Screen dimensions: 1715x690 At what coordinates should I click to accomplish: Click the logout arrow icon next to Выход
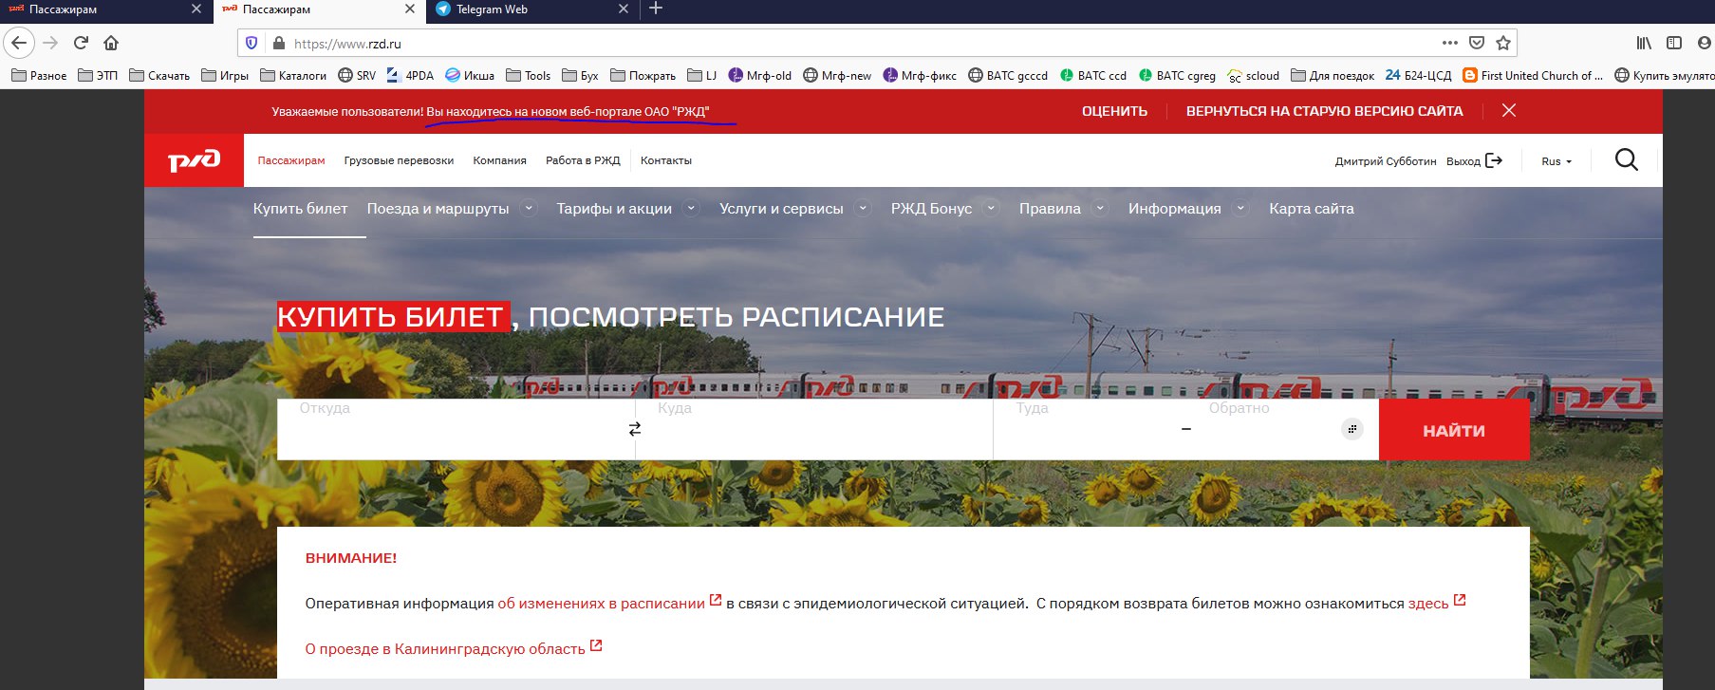coord(1494,160)
